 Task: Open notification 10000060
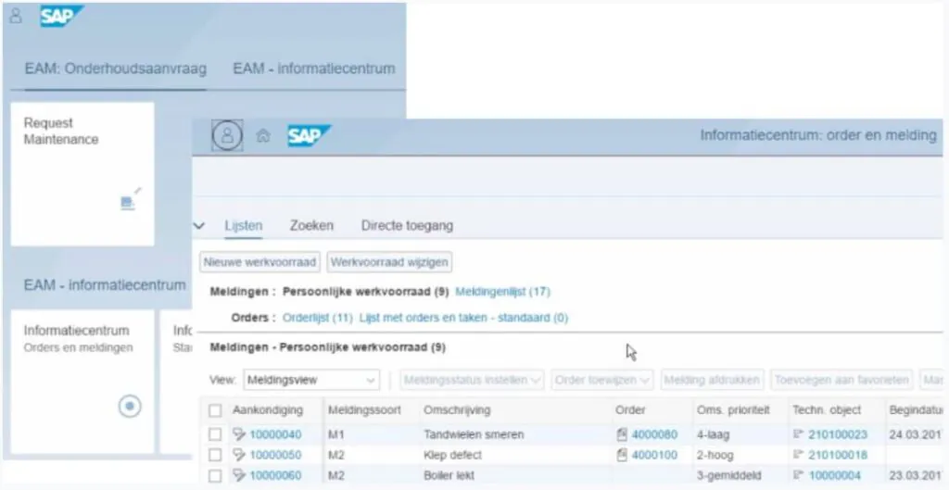(275, 475)
